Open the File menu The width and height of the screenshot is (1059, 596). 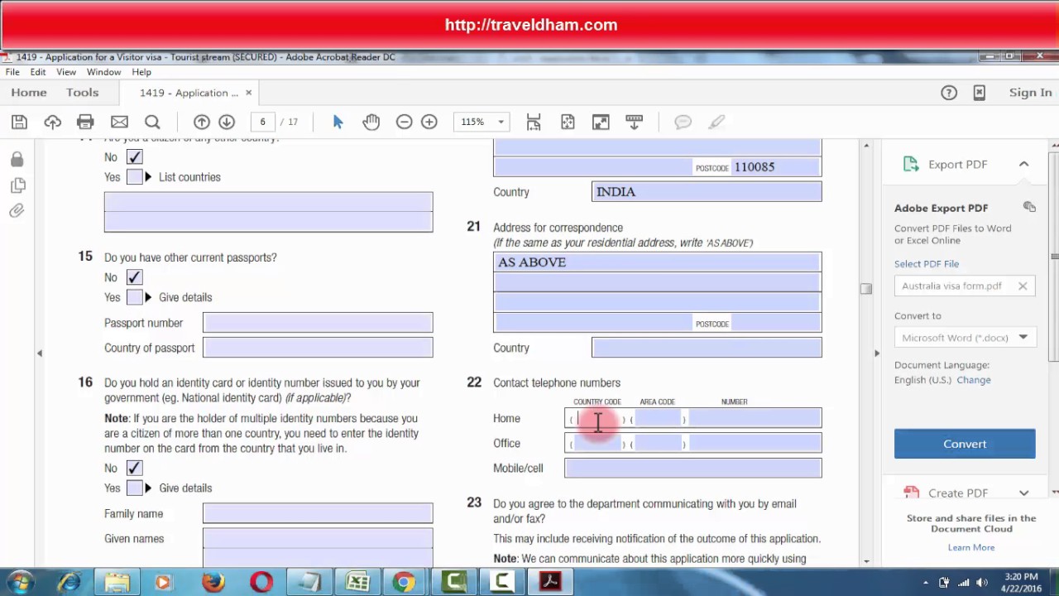point(12,72)
